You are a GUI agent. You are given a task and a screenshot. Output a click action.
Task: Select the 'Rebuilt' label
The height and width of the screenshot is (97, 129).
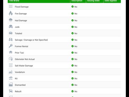pyautogui.click(x=18, y=91)
